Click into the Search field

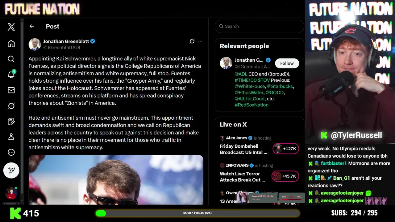tap(259, 26)
